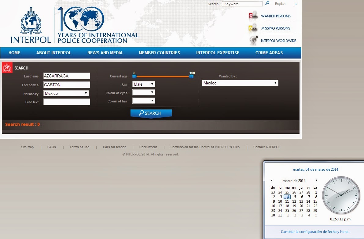Click the marzo de 2014 month header
The height and width of the screenshot is (239, 364).
pyautogui.click(x=294, y=181)
